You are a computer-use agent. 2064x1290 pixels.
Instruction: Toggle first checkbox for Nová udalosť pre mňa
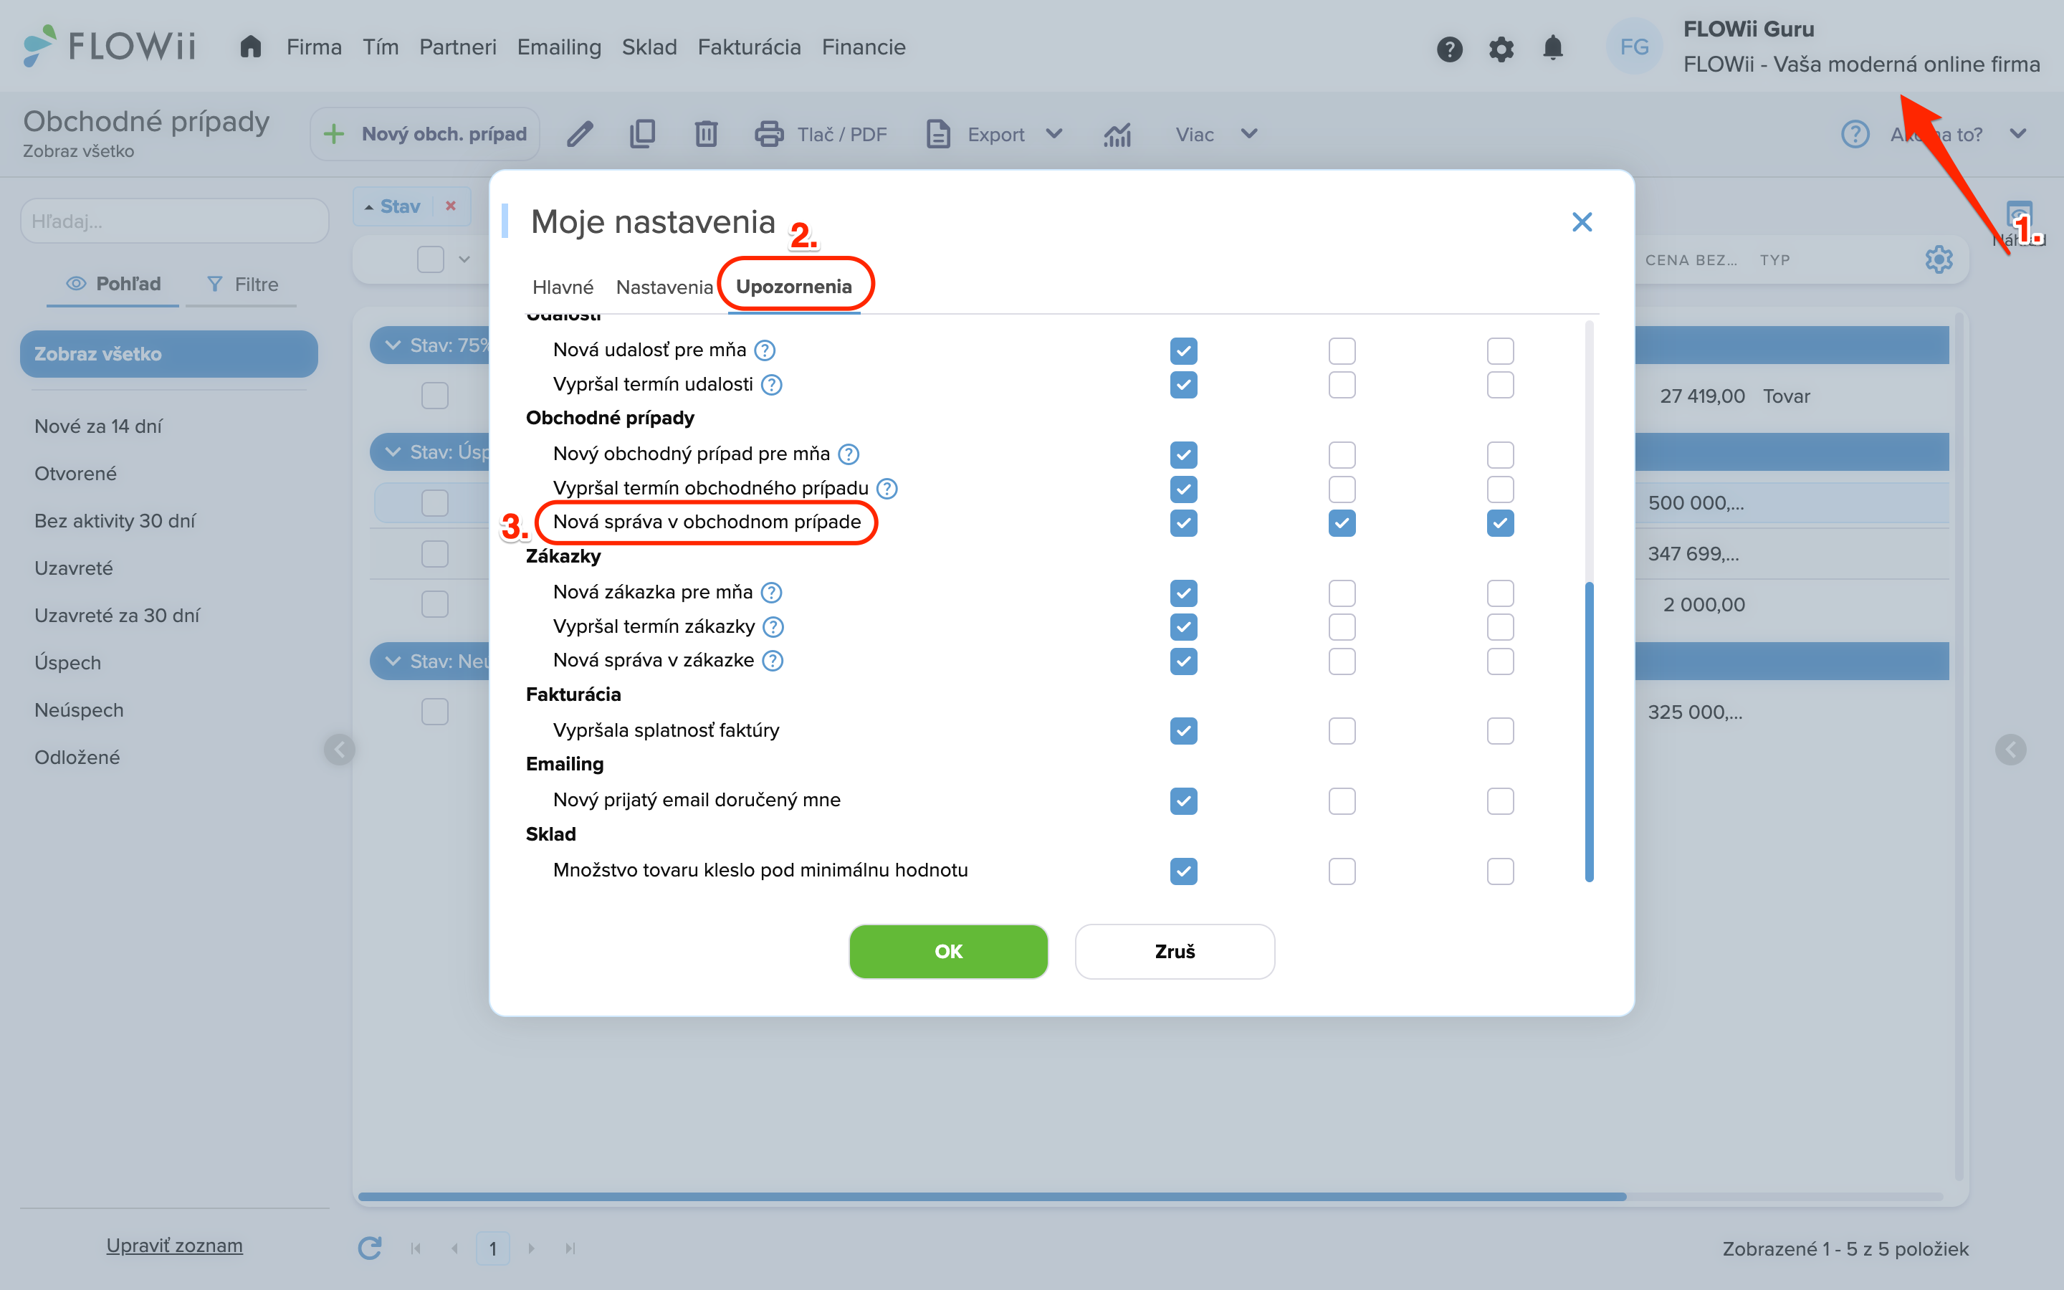pyautogui.click(x=1184, y=350)
